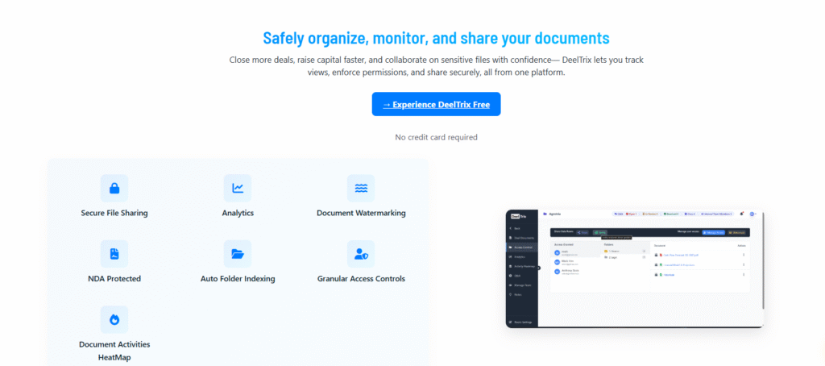This screenshot has width=825, height=366.
Task: Click the Secure File Sharing label
Action: 114,214
